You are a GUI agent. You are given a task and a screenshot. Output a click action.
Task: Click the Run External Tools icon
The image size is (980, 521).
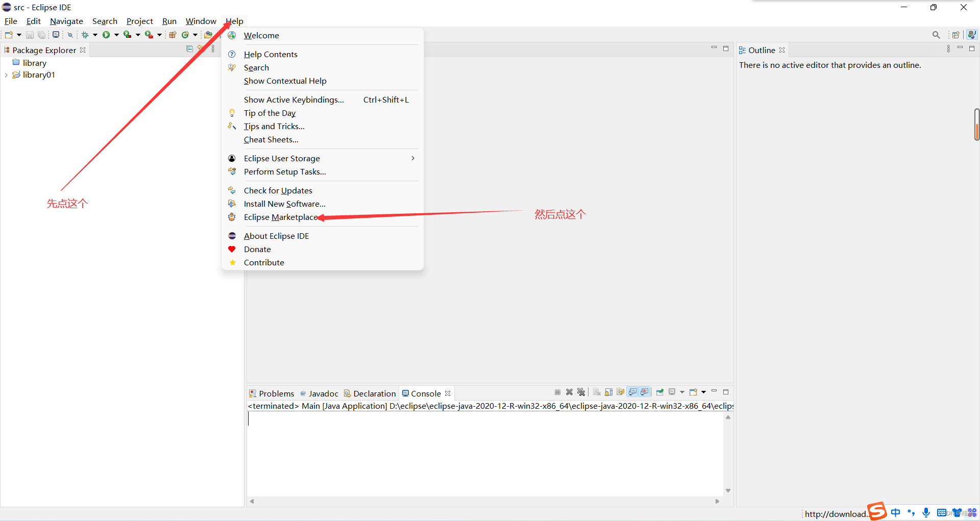149,35
